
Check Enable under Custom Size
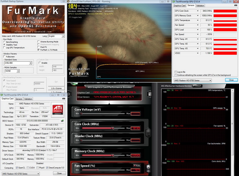click(x=40, y=63)
